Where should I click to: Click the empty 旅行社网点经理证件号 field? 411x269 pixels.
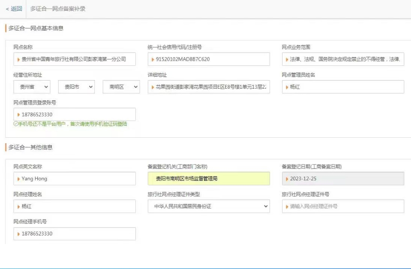(x=343, y=206)
